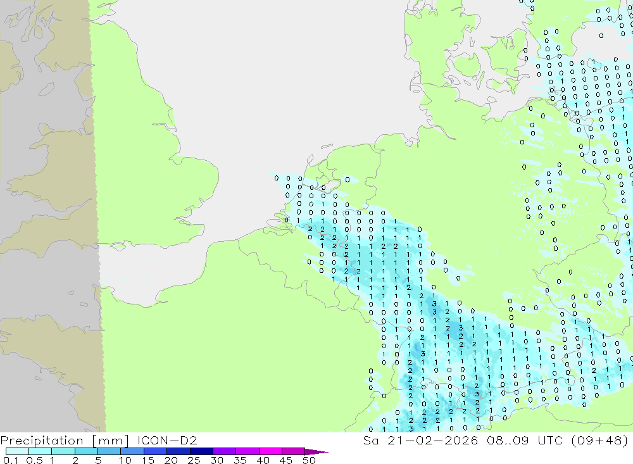Click the '0.1' legend scale label

tap(11, 460)
